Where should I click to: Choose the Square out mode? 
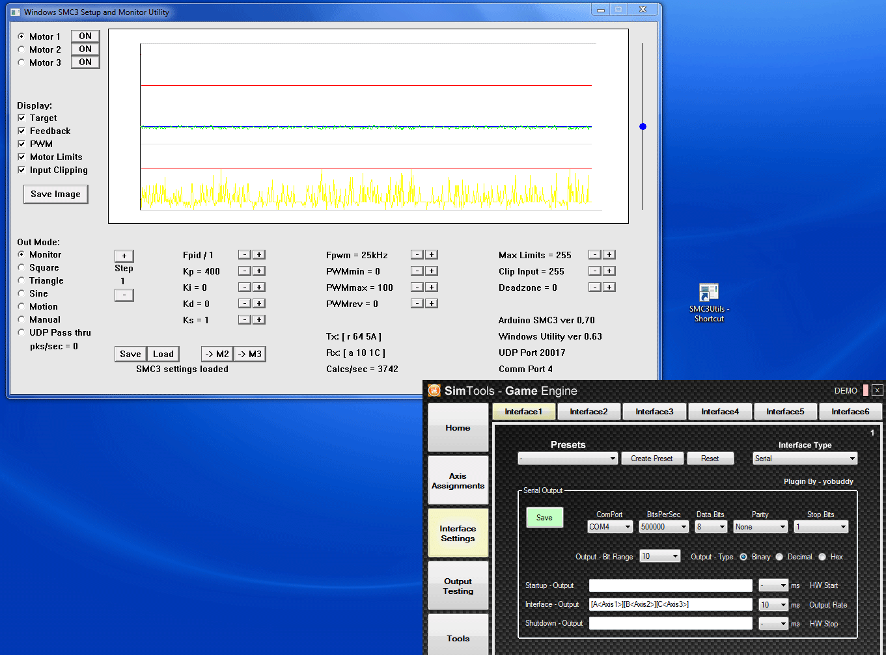point(21,267)
